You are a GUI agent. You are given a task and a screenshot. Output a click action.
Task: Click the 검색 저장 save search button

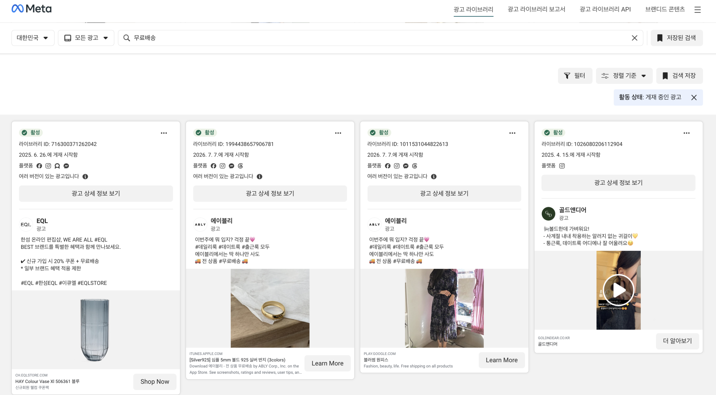pos(679,76)
